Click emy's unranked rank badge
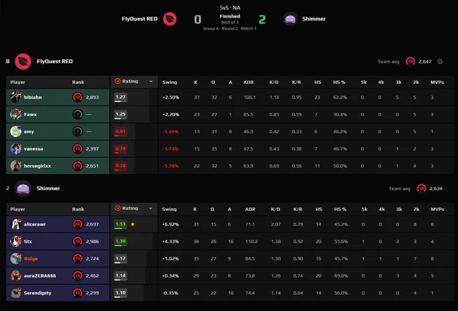The height and width of the screenshot is (311, 458). pos(77,132)
